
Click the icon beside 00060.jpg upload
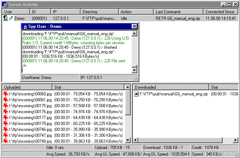6,94
